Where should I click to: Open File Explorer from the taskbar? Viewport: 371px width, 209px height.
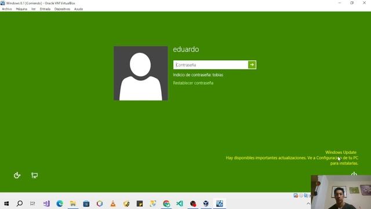pyautogui.click(x=73, y=203)
